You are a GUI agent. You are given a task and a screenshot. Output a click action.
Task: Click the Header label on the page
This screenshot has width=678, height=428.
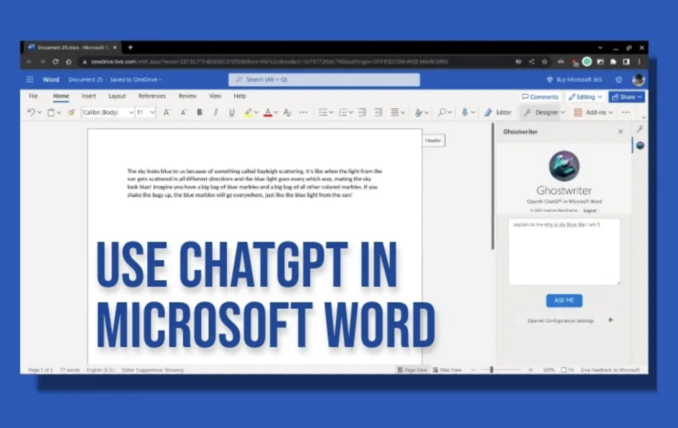(x=433, y=140)
